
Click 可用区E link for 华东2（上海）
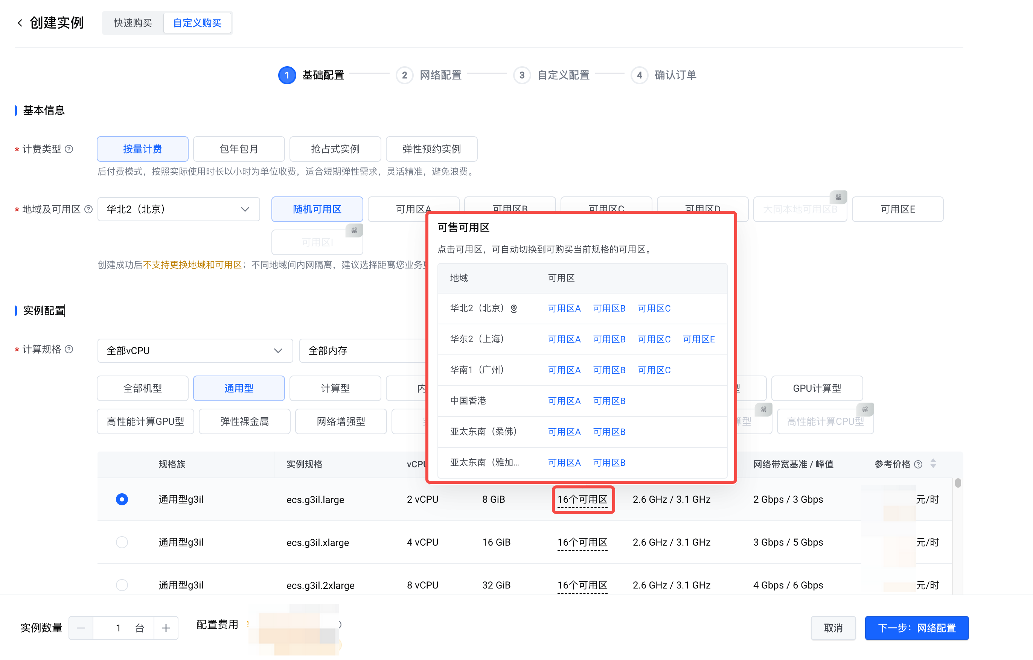699,339
